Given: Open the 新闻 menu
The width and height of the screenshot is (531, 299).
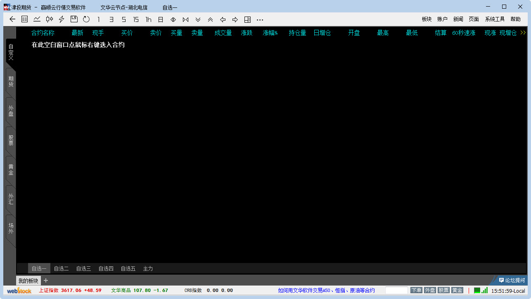Looking at the screenshot, I should point(458,19).
